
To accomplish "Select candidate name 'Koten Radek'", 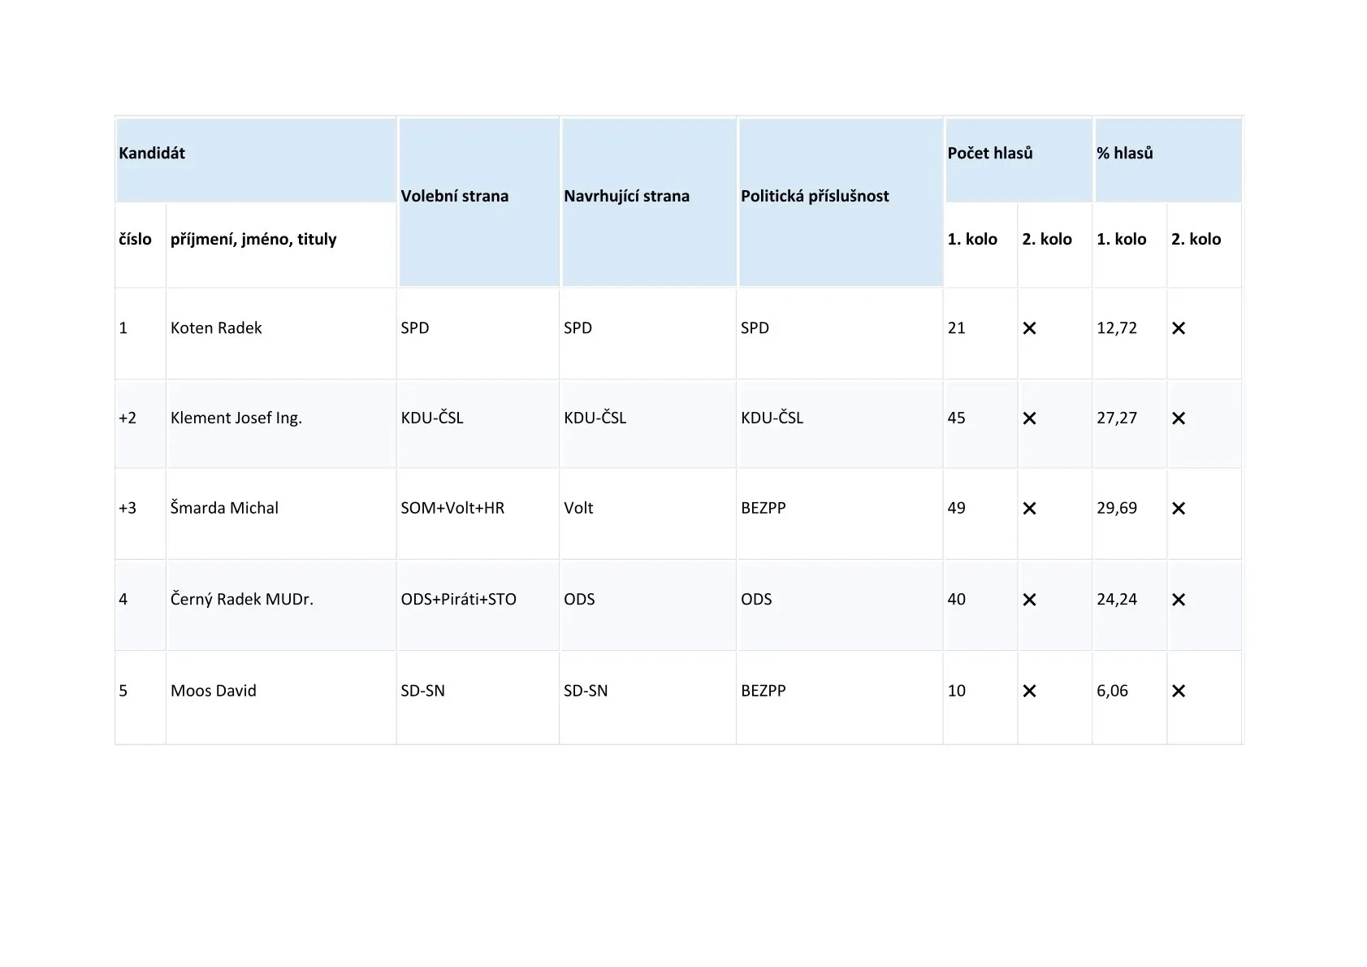I will pyautogui.click(x=216, y=328).
